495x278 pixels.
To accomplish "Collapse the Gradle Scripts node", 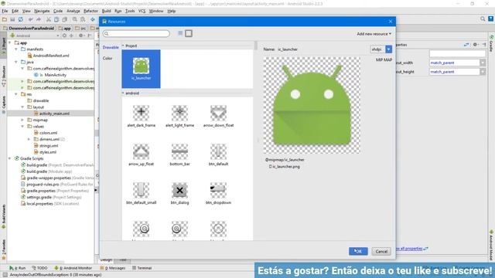I will click(10, 158).
